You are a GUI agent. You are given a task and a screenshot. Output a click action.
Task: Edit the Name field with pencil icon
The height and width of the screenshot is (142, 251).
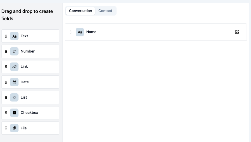click(x=237, y=32)
